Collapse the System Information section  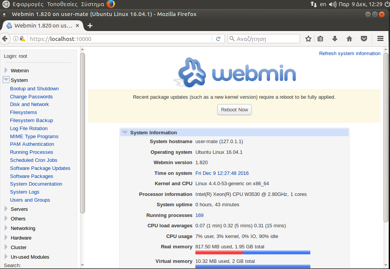pyautogui.click(x=125, y=132)
